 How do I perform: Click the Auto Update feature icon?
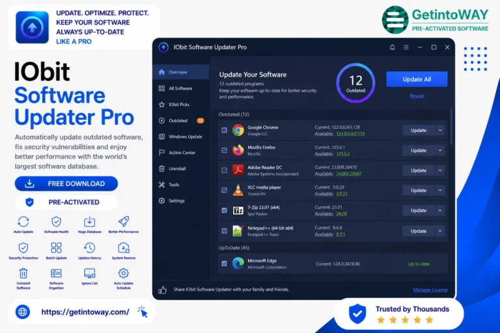click(x=23, y=222)
